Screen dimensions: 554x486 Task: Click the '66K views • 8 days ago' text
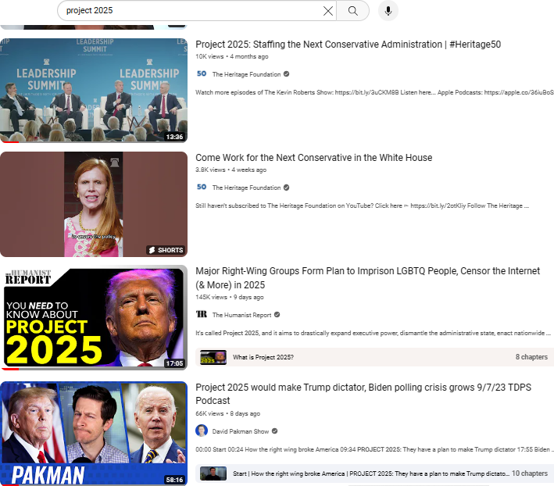[x=227, y=413]
